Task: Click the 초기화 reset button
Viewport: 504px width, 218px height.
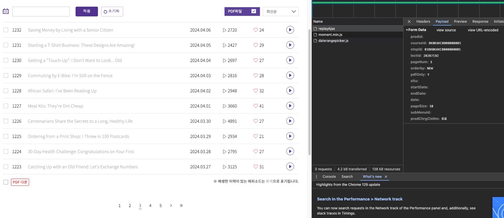Action: coord(112,11)
